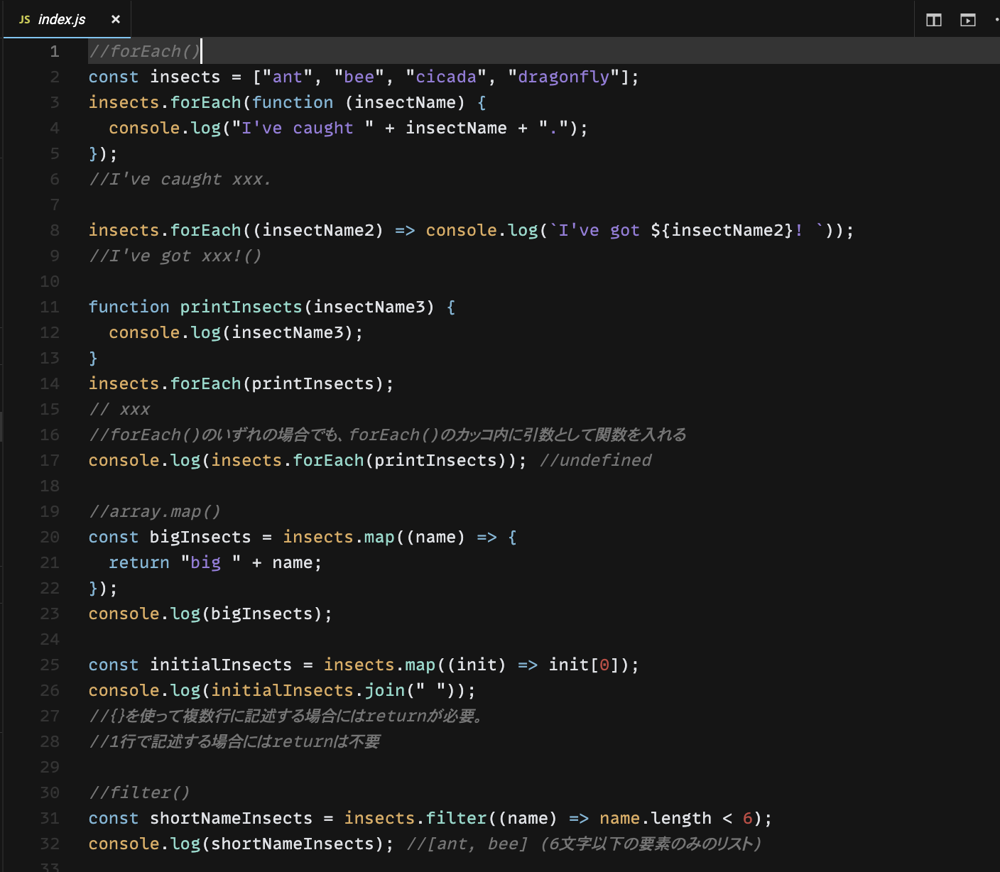Click the //I've got xxx!() comment
Screen dimensions: 1000x872
tap(175, 256)
